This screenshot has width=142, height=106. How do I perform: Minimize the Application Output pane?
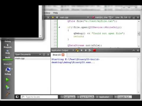click(x=134, y=50)
